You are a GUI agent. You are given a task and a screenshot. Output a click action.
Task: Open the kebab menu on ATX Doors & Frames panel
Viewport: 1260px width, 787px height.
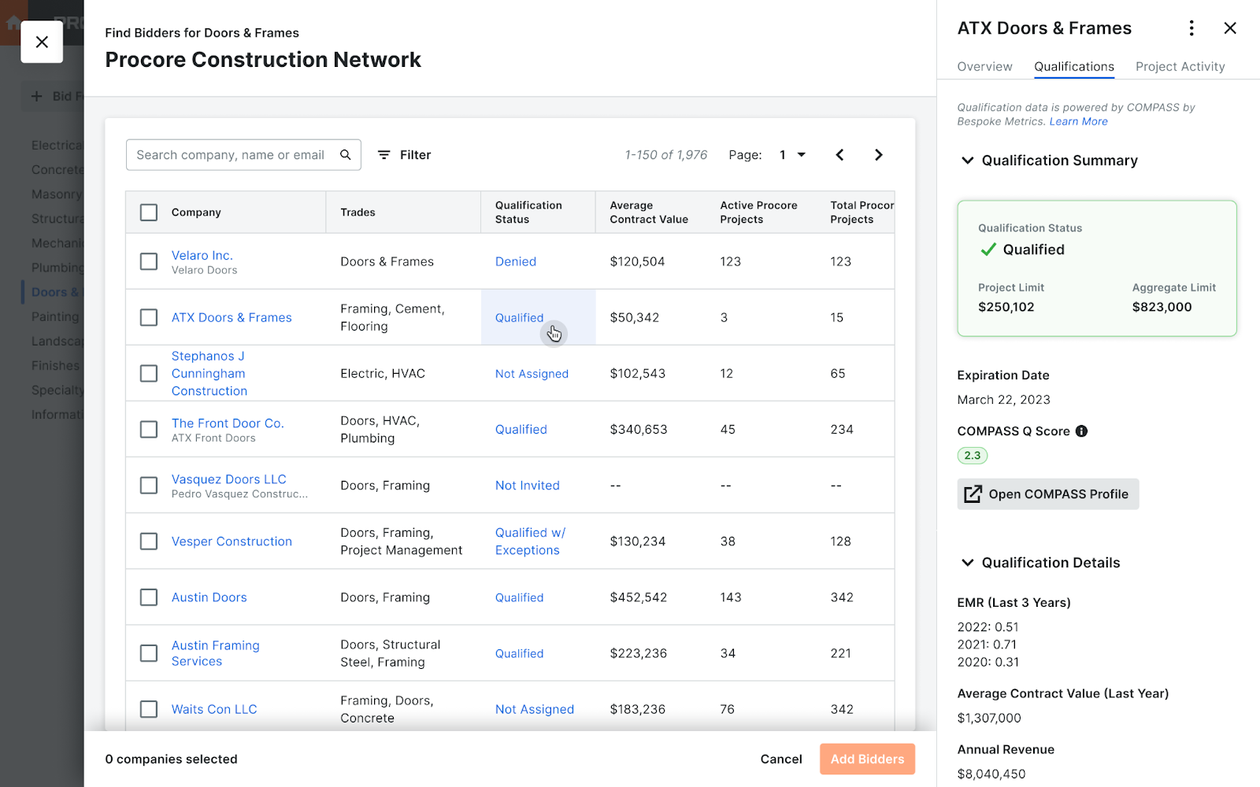[x=1191, y=28]
